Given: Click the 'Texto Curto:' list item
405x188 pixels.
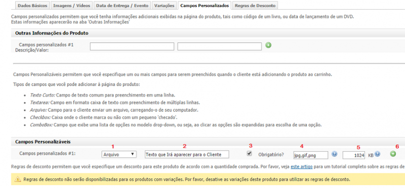Looking at the screenshot, I should [103, 95].
